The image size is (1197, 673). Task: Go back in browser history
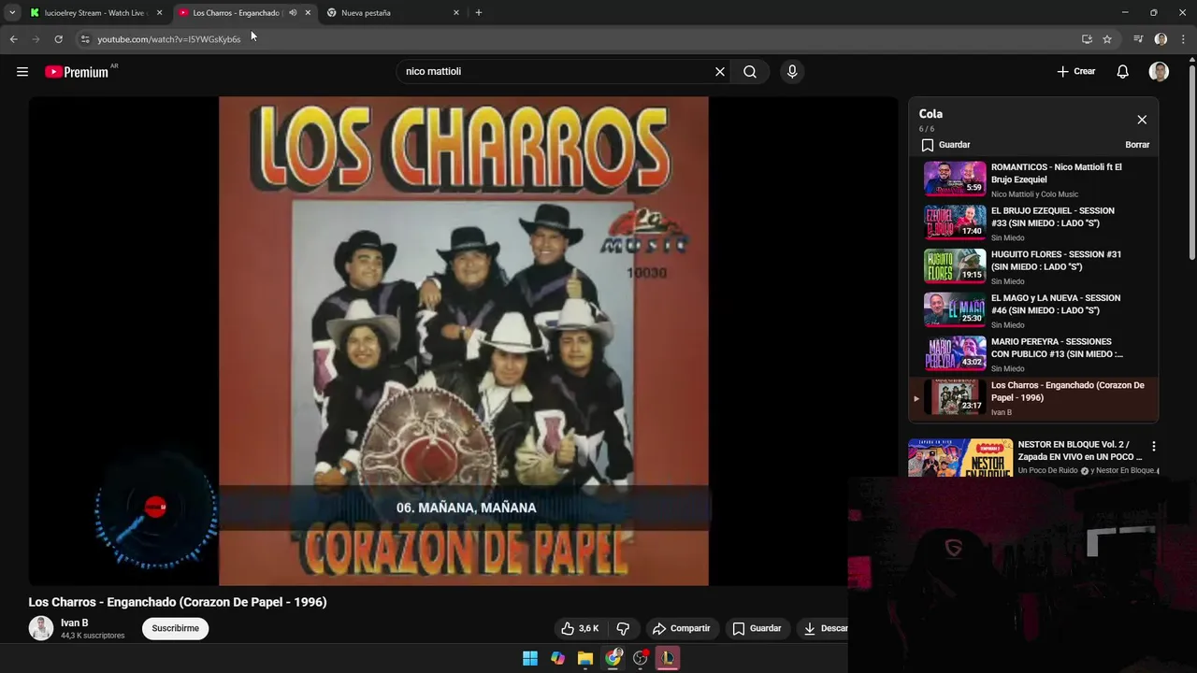coord(13,39)
